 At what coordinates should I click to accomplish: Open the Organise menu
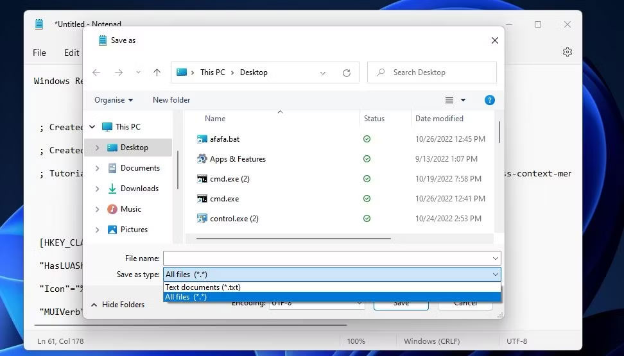click(x=114, y=100)
